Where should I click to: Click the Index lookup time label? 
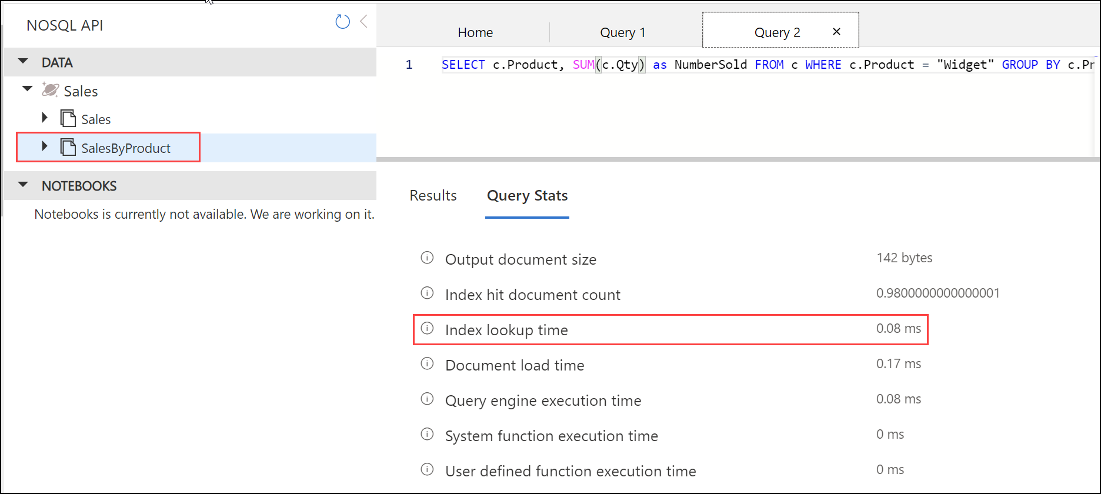(506, 330)
